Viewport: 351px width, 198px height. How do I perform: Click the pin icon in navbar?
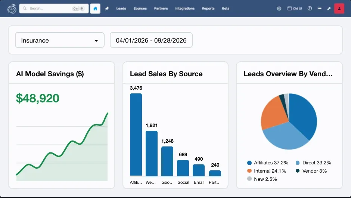[107, 9]
